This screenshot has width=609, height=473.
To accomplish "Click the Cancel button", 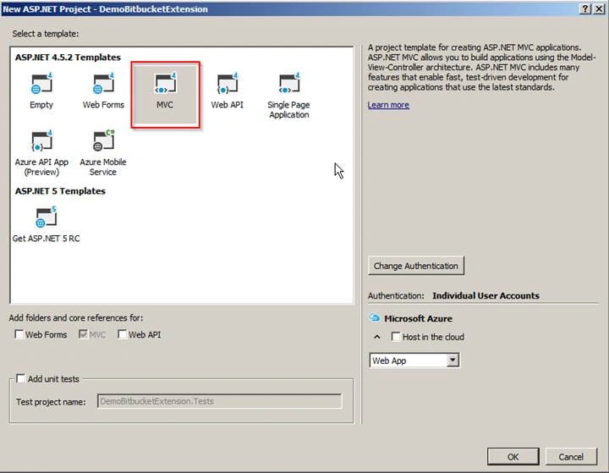I will tap(571, 457).
